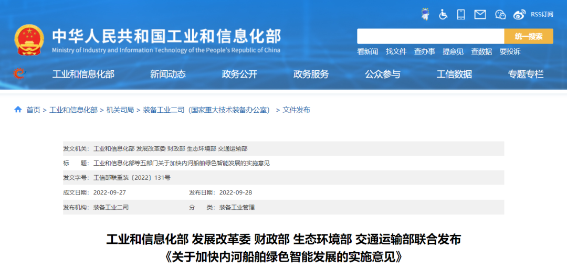567x269 pixels.
Task: Open the 提意见 quick link
Action: point(453,51)
